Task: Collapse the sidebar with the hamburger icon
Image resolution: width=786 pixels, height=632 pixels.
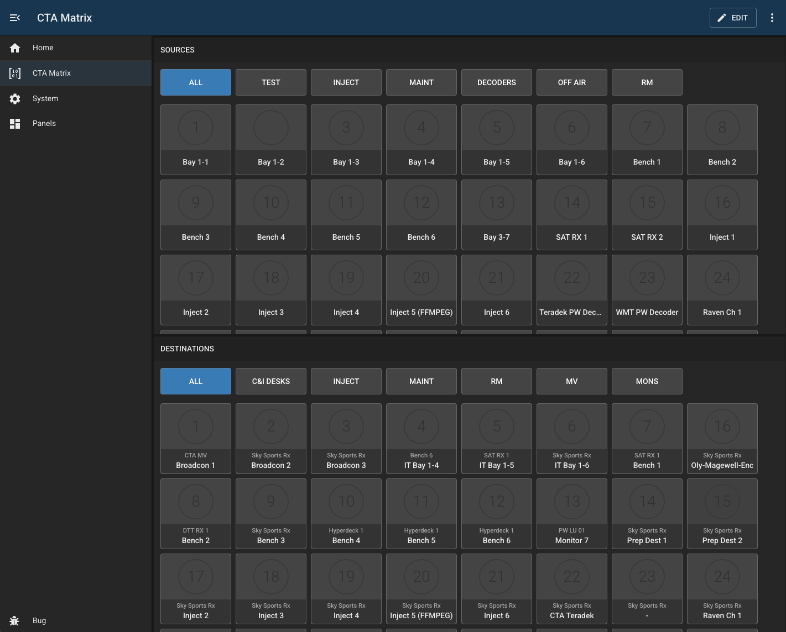Action: (15, 18)
